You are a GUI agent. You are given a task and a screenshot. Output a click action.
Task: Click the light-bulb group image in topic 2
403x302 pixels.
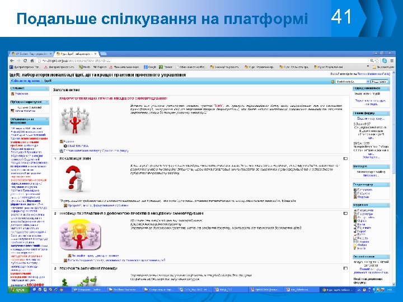(79, 234)
